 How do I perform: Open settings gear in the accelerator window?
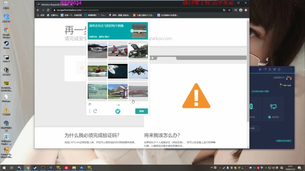279,69
